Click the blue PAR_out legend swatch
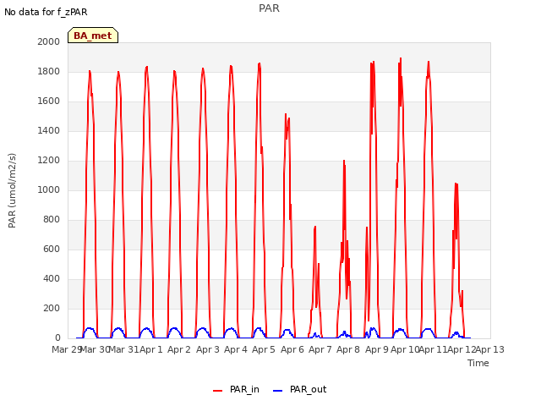 click(x=278, y=391)
